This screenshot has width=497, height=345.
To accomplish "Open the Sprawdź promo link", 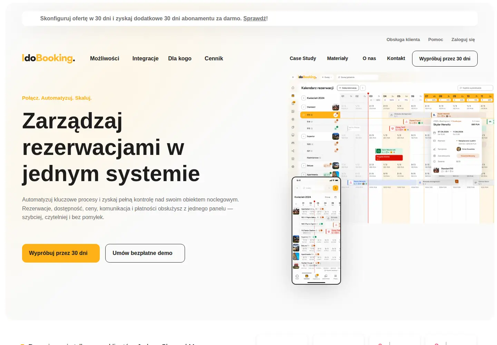I will click(255, 18).
